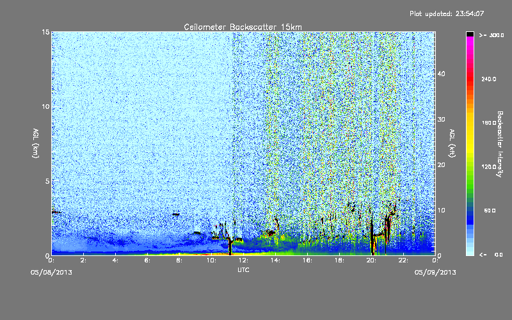
Task: Click the '>= 300.0' colorbar value
Action: coord(492,35)
